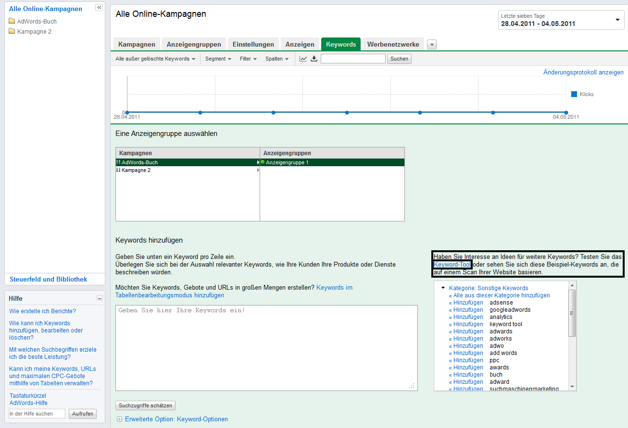Click the Suchzugriffe schätzen button
628x428 pixels.
(x=145, y=405)
